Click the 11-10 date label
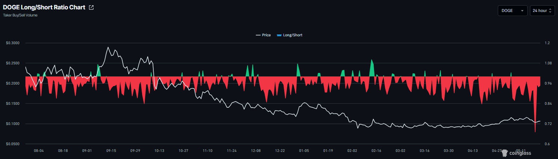 tap(208, 151)
